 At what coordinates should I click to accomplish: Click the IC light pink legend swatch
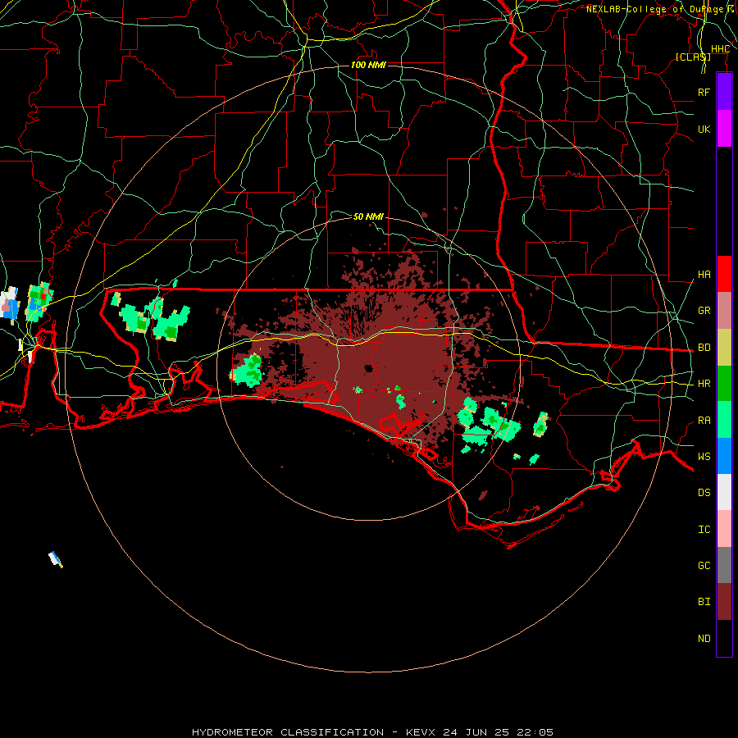click(724, 529)
